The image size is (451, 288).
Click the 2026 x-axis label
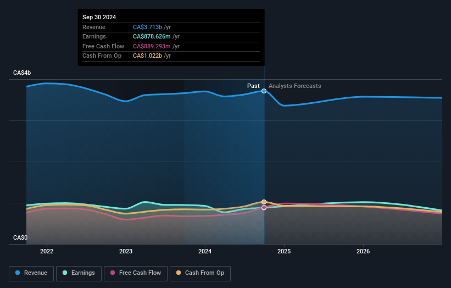coord(363,251)
